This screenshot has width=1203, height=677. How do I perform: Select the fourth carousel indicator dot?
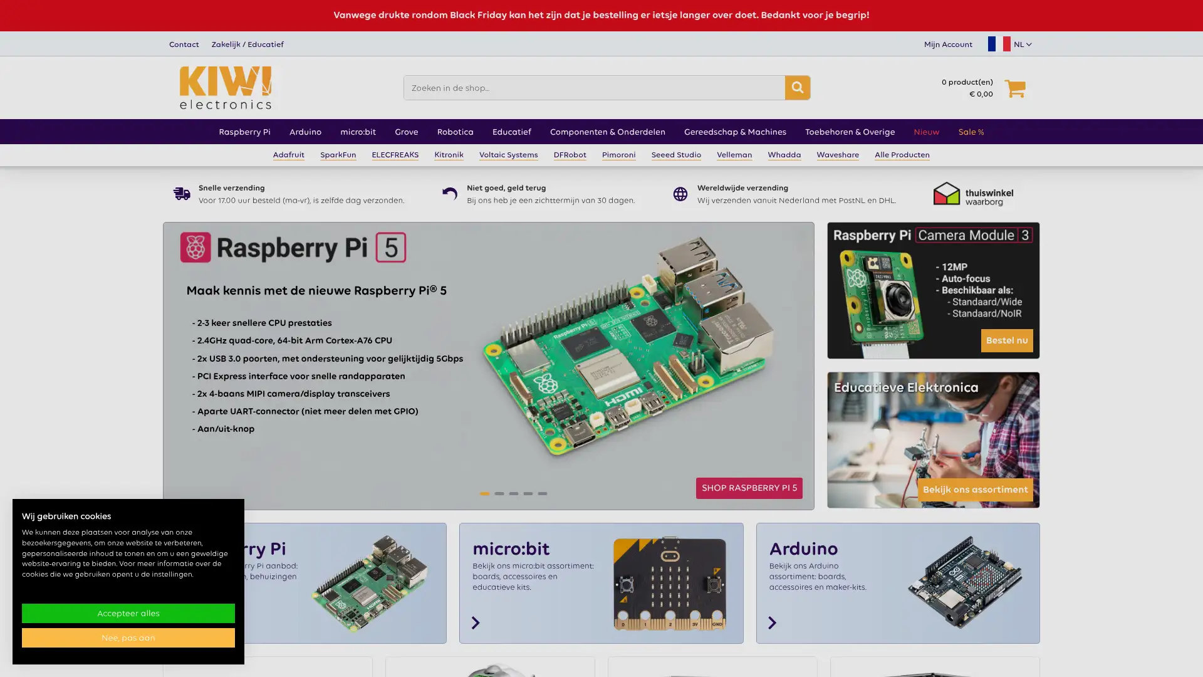click(x=528, y=493)
